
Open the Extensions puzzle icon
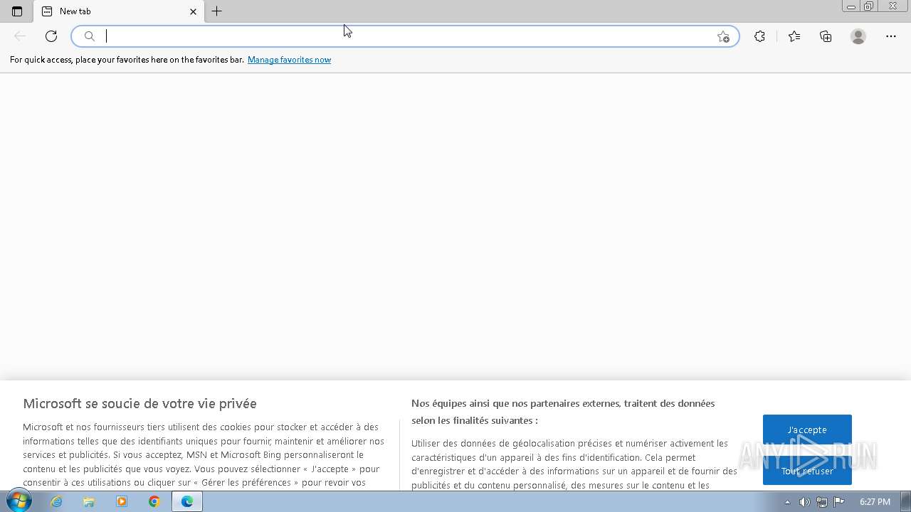point(759,36)
